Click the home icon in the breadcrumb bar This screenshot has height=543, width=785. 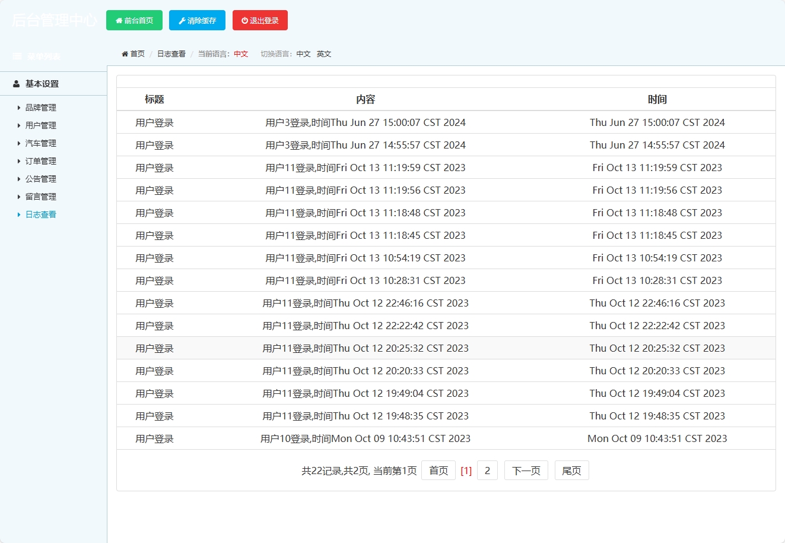(125, 53)
